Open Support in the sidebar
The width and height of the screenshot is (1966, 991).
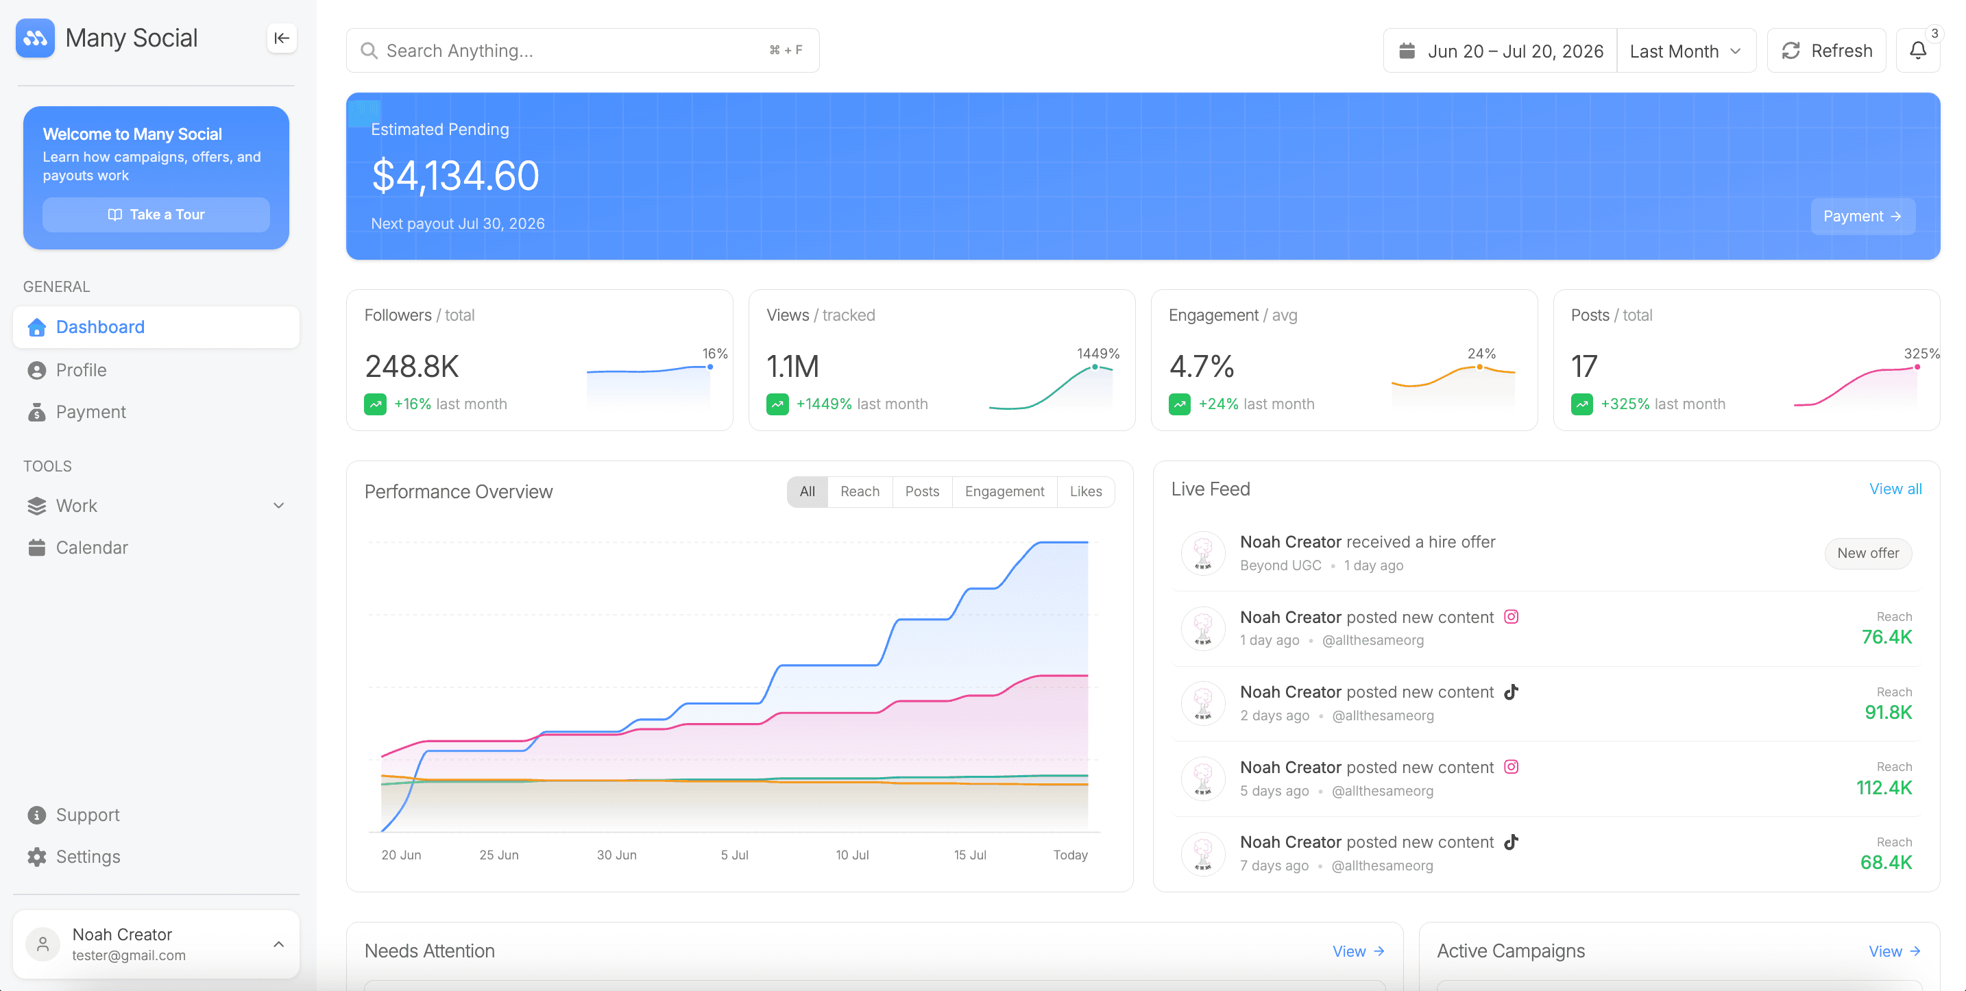pyautogui.click(x=156, y=815)
